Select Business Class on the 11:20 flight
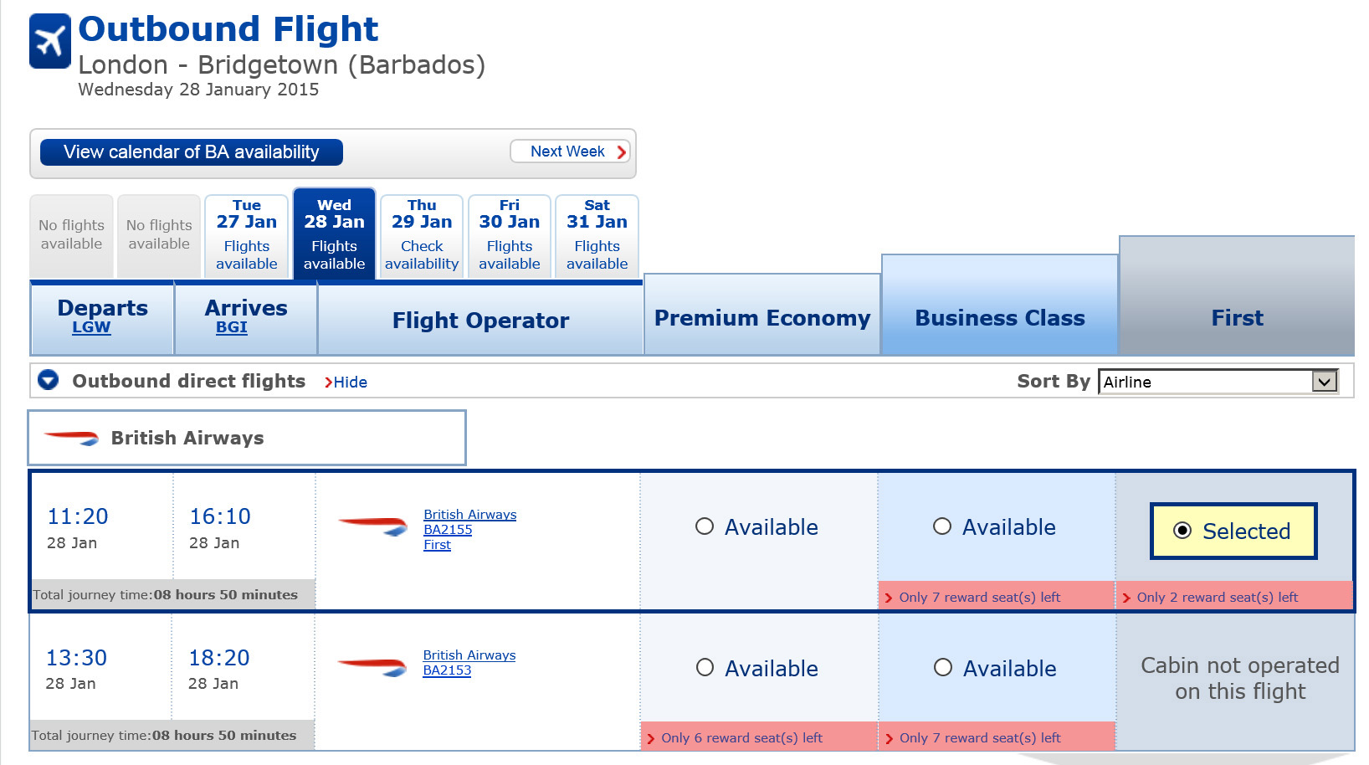The image size is (1369, 765). point(942,526)
